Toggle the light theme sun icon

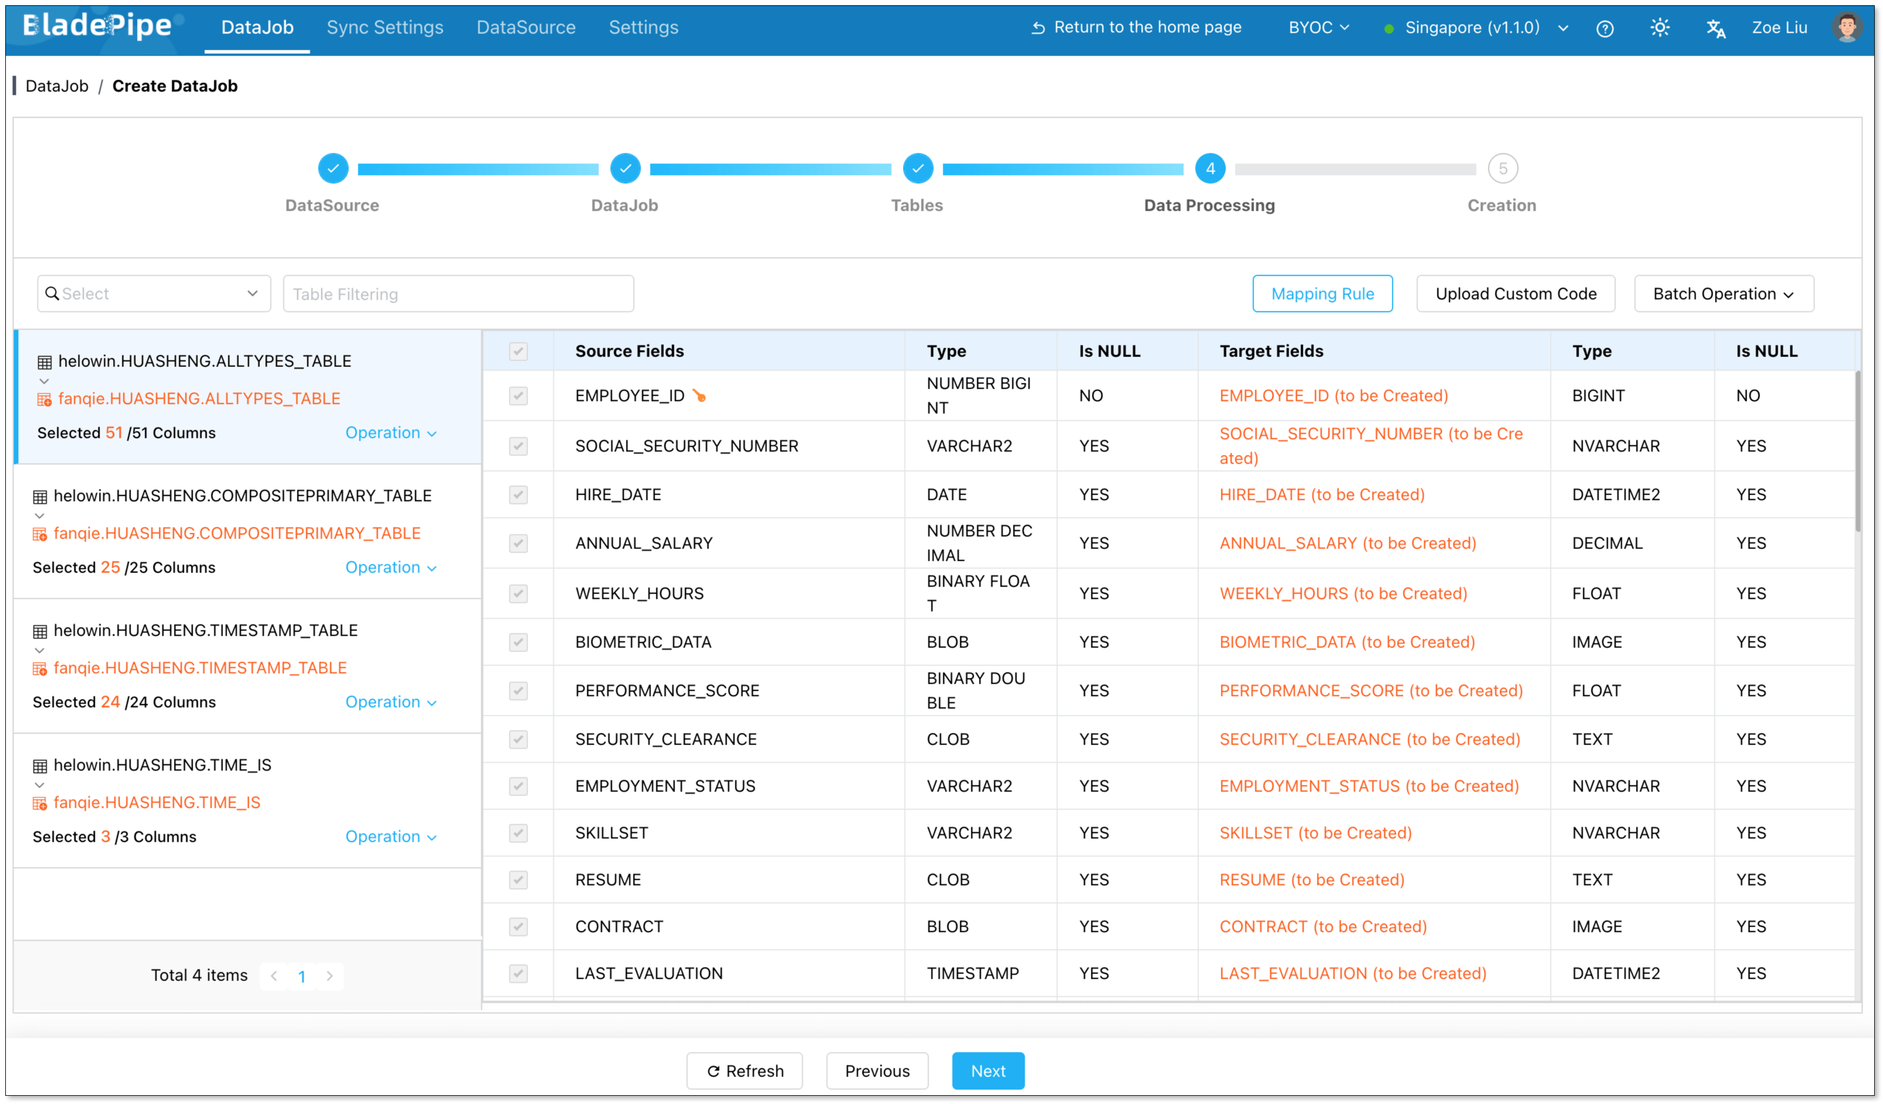point(1659,28)
